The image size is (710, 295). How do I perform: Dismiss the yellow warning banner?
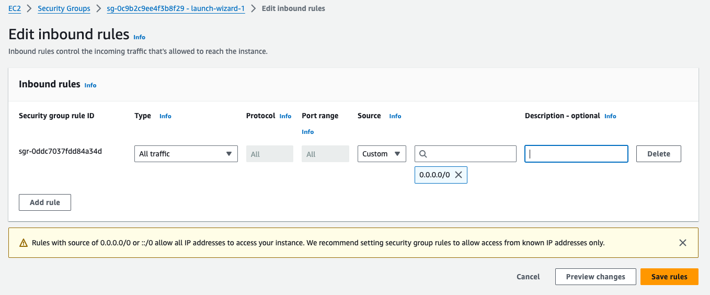click(x=682, y=243)
